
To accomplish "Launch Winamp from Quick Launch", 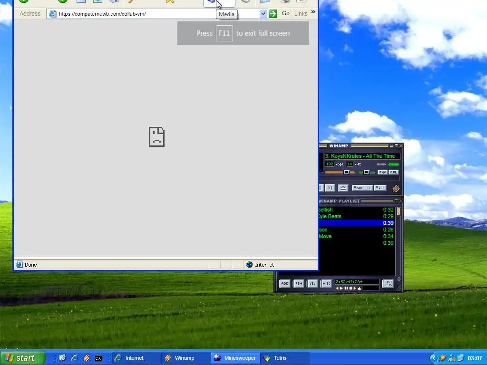I will coord(87,358).
